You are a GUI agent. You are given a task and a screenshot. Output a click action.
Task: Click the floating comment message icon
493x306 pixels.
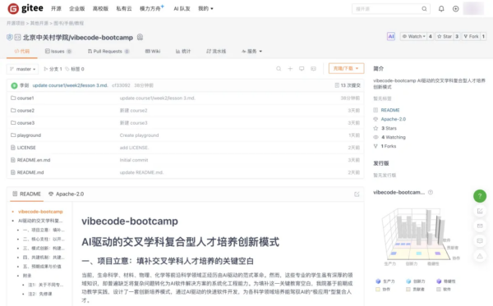click(x=480, y=241)
